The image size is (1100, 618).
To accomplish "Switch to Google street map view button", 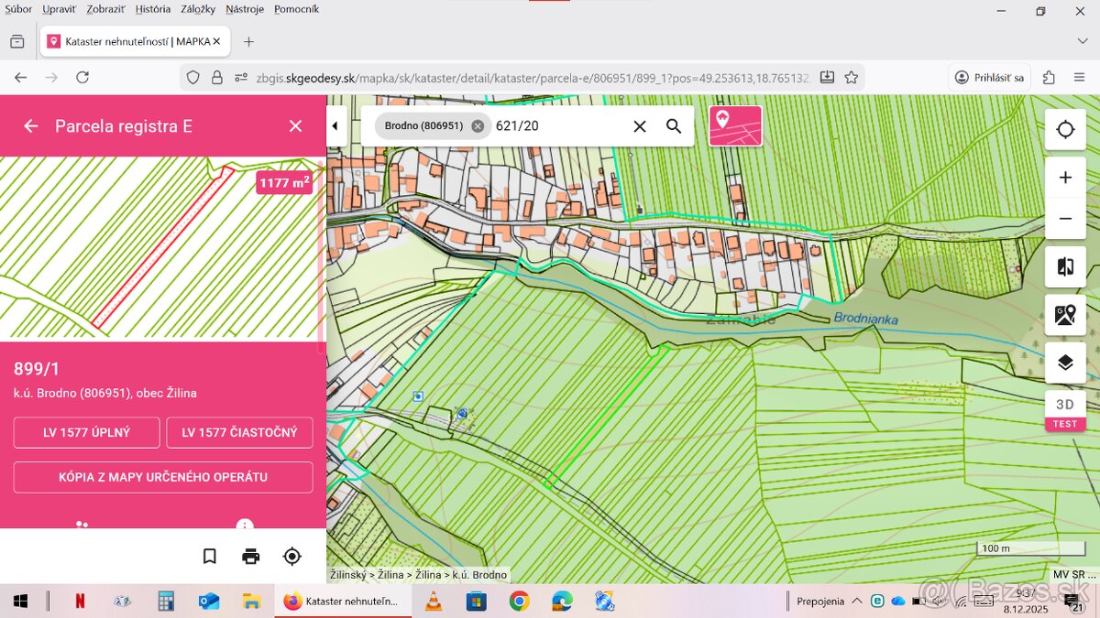I will [1065, 315].
